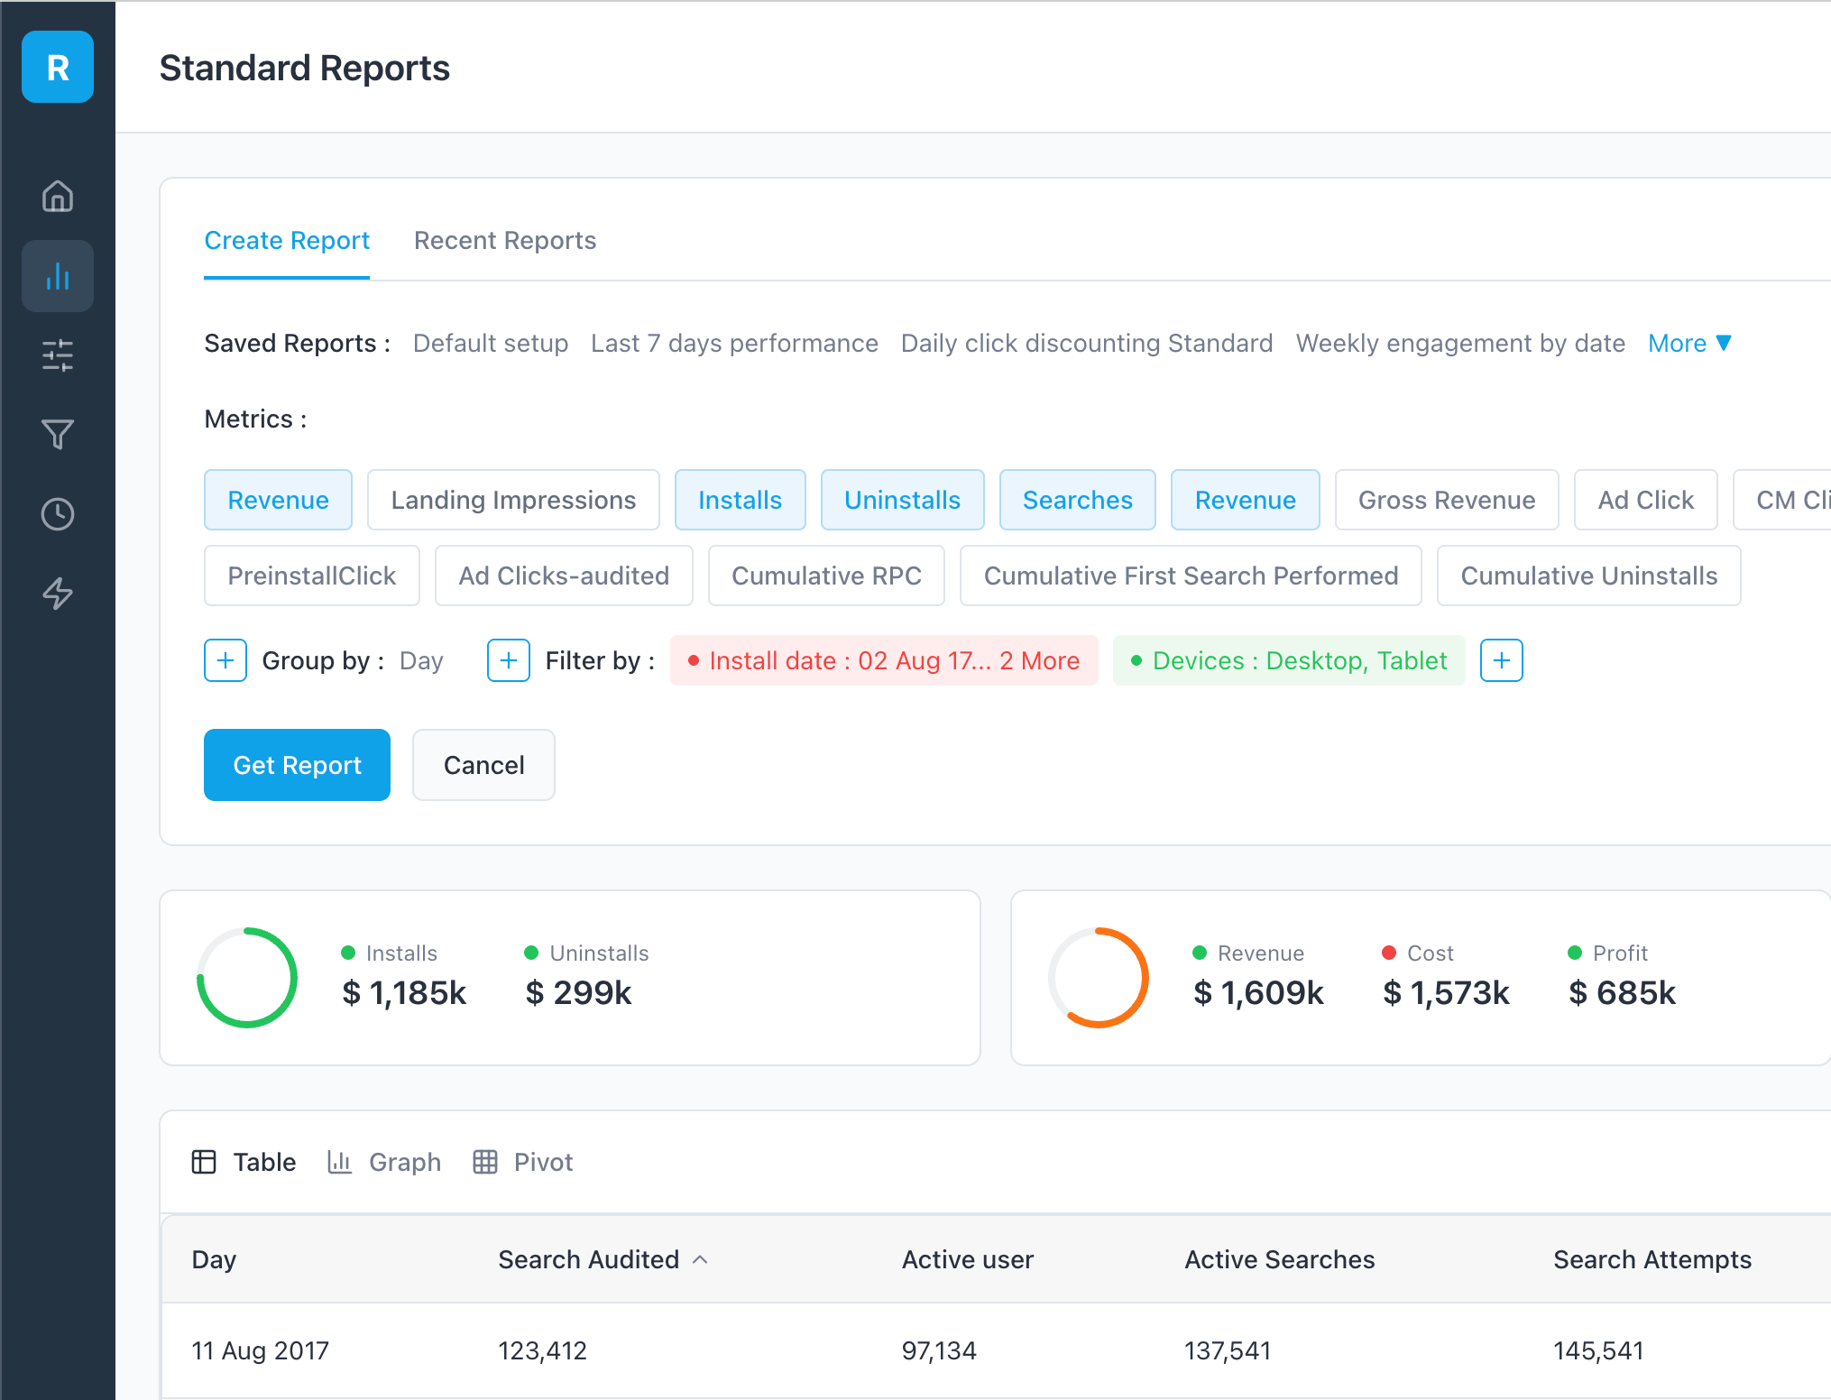Load Daily click discounting Standard report
Screen dimensions: 1831x1400
(1087, 343)
